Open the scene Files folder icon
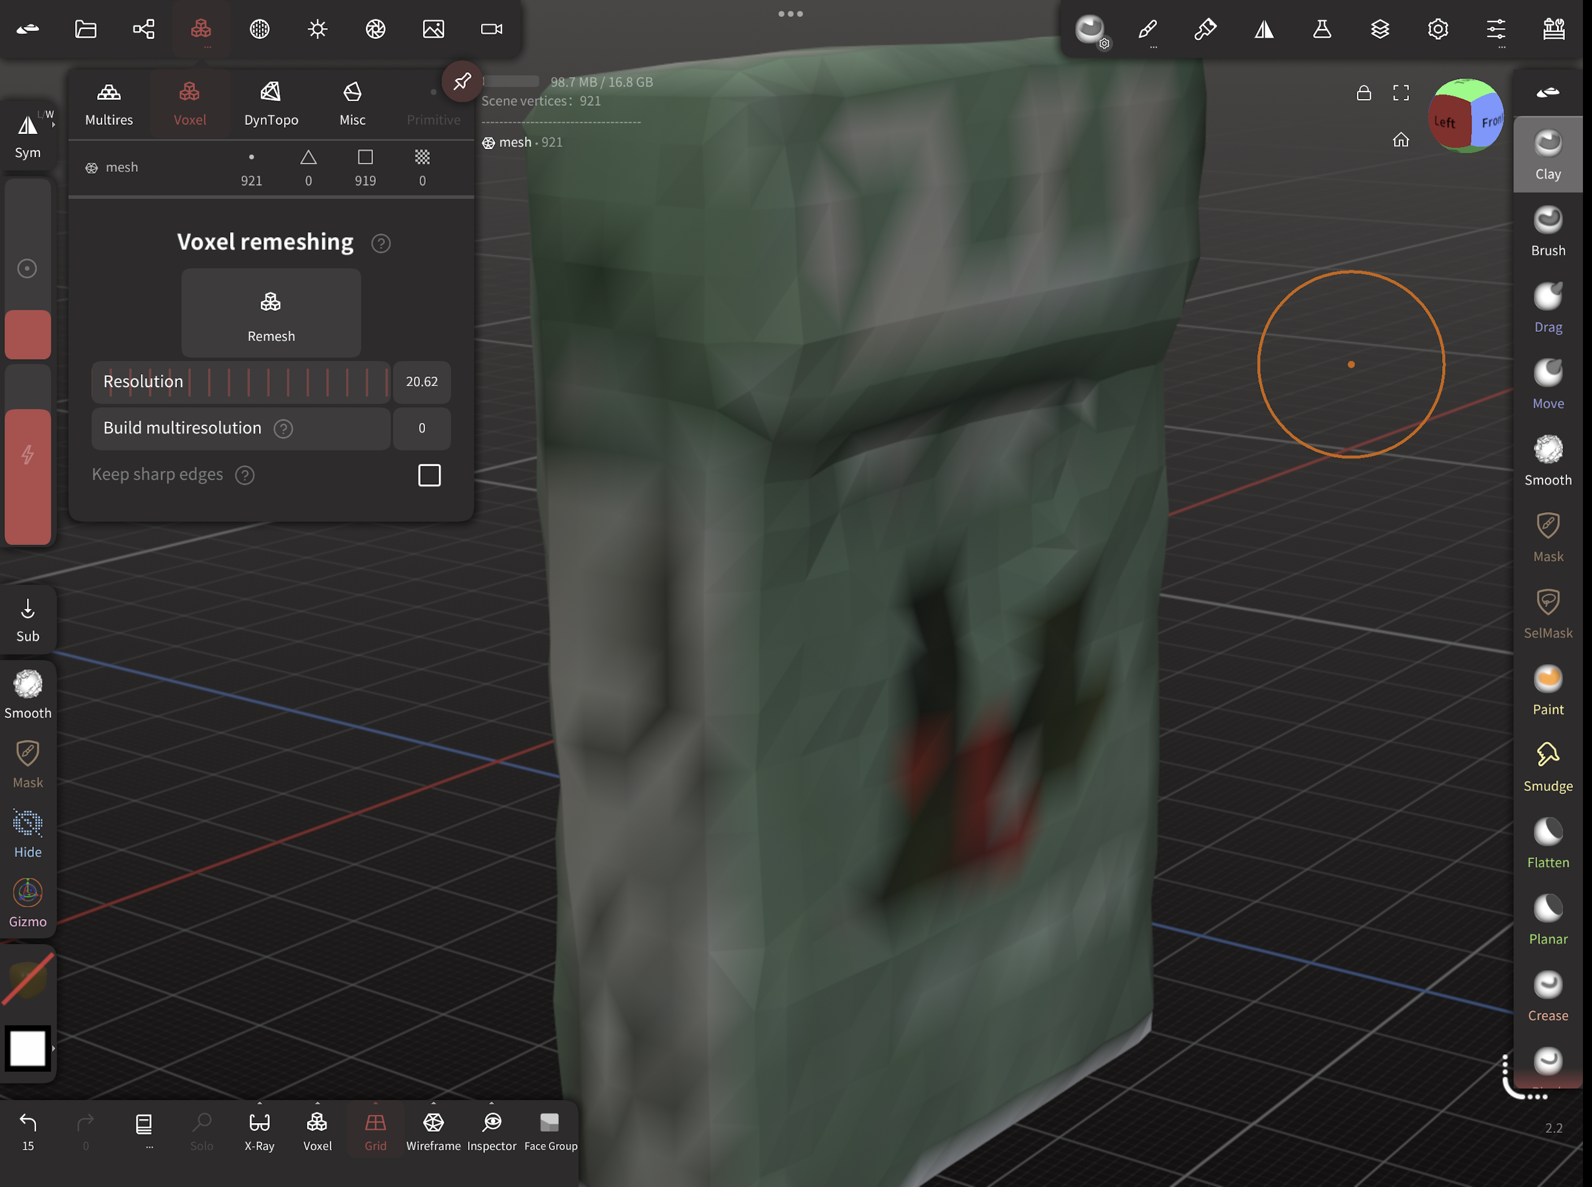This screenshot has width=1592, height=1187. click(85, 29)
